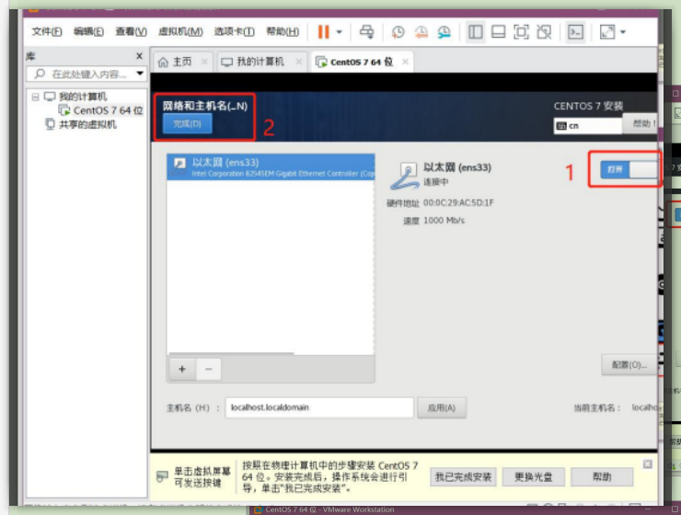Click the keyboard hint icon in the yellow bar

162,476
